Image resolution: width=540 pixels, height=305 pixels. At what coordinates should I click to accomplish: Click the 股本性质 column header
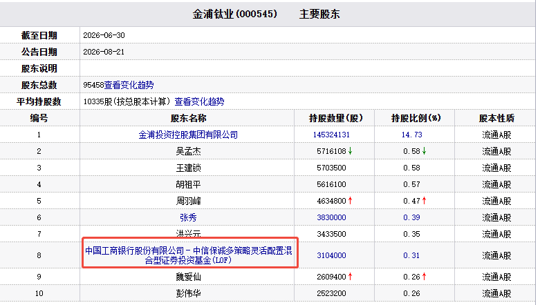496,118
